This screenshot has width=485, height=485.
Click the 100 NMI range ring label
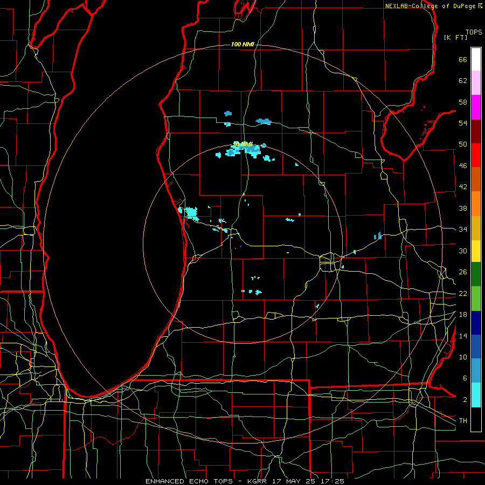point(242,45)
